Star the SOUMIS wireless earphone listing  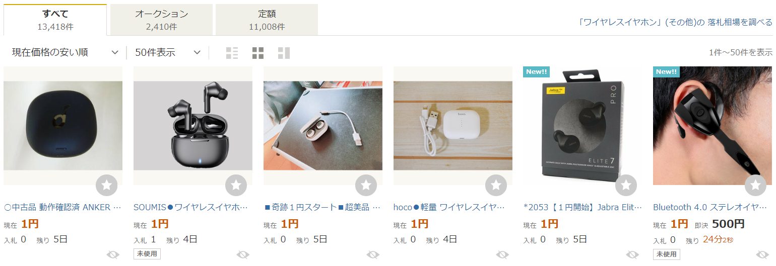point(236,186)
